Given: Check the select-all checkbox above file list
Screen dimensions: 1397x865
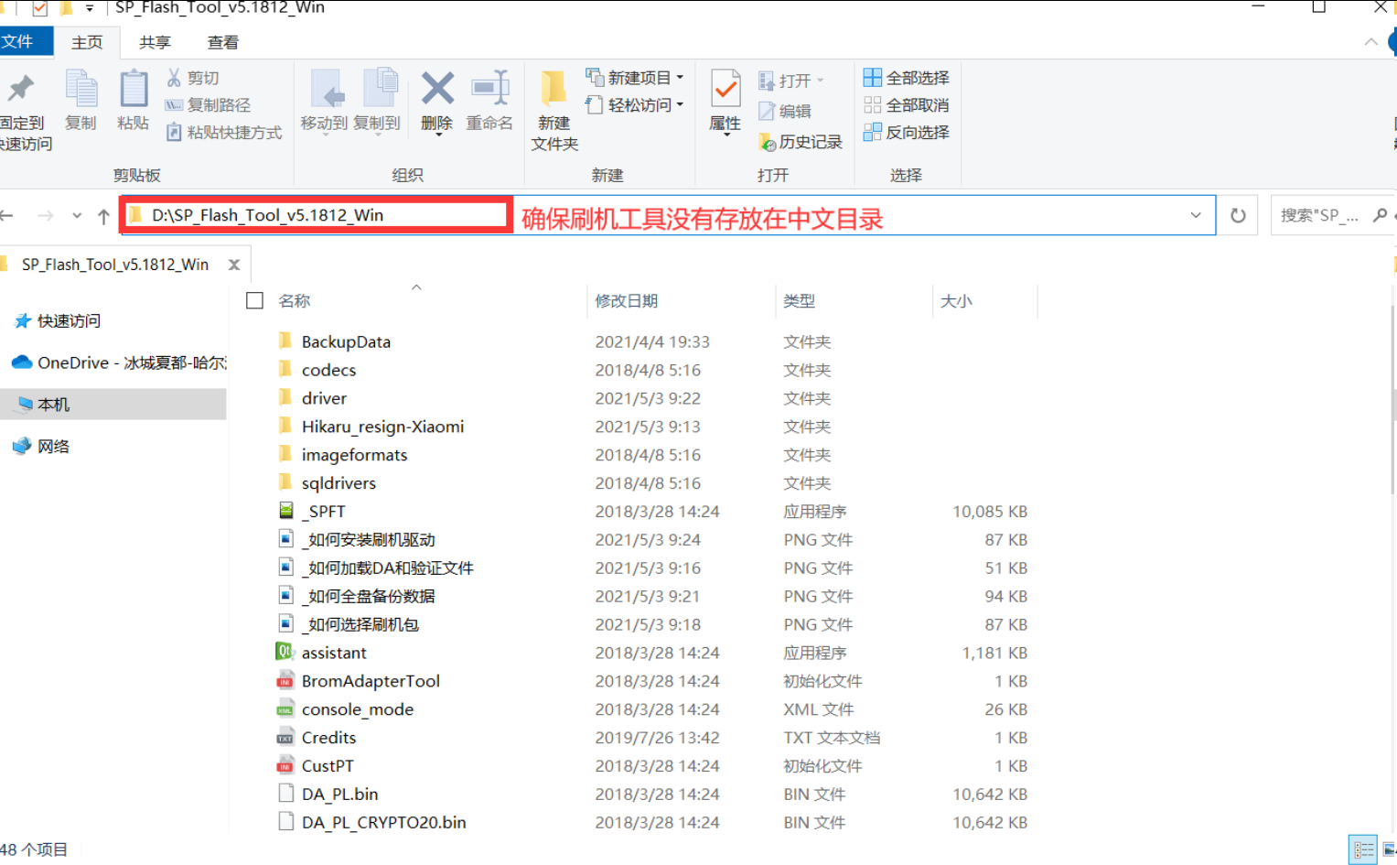Looking at the screenshot, I should (x=253, y=300).
